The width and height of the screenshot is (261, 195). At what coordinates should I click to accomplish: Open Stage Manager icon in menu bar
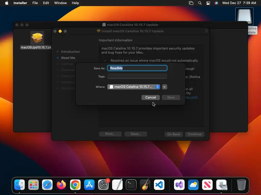click(x=191, y=3)
